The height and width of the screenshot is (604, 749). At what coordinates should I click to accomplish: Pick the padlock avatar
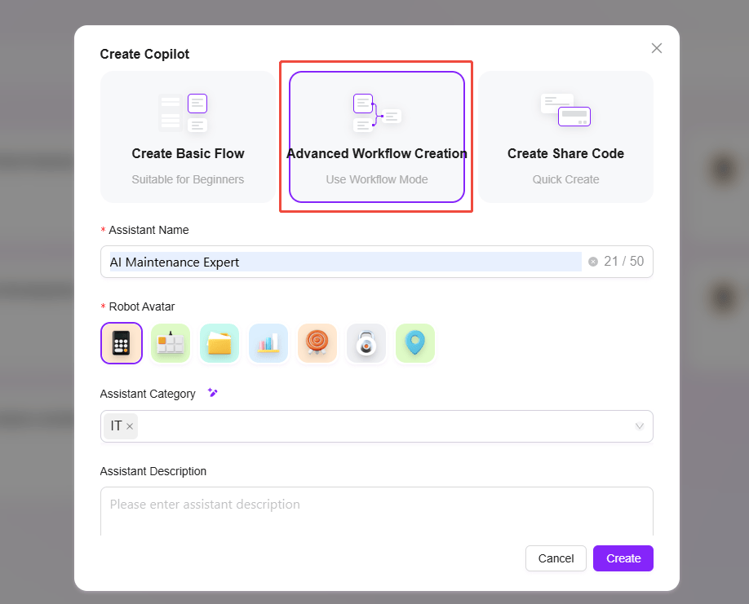[x=366, y=343]
